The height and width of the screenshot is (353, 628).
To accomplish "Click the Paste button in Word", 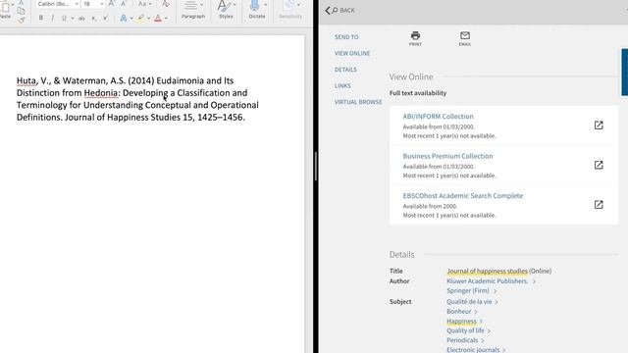I will tap(5, 10).
